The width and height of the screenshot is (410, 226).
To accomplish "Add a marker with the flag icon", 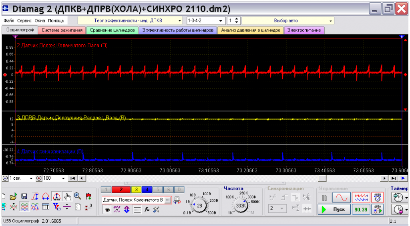I will click(88, 196).
